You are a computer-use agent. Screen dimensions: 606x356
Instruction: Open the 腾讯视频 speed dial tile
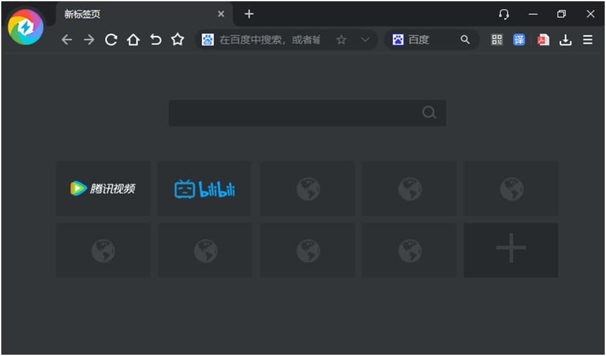pos(103,188)
